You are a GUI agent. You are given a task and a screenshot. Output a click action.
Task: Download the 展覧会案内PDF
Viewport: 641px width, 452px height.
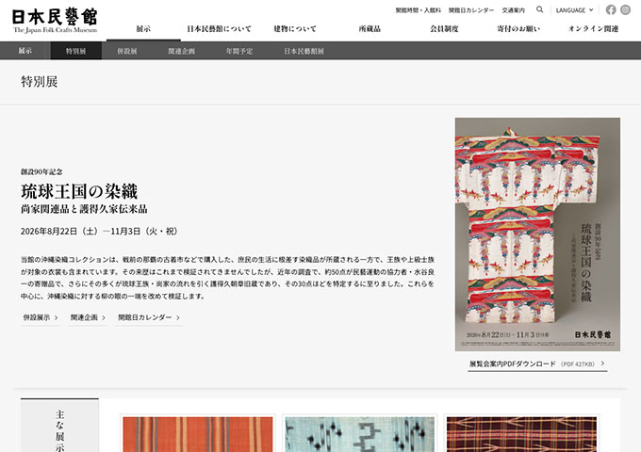[537, 363]
